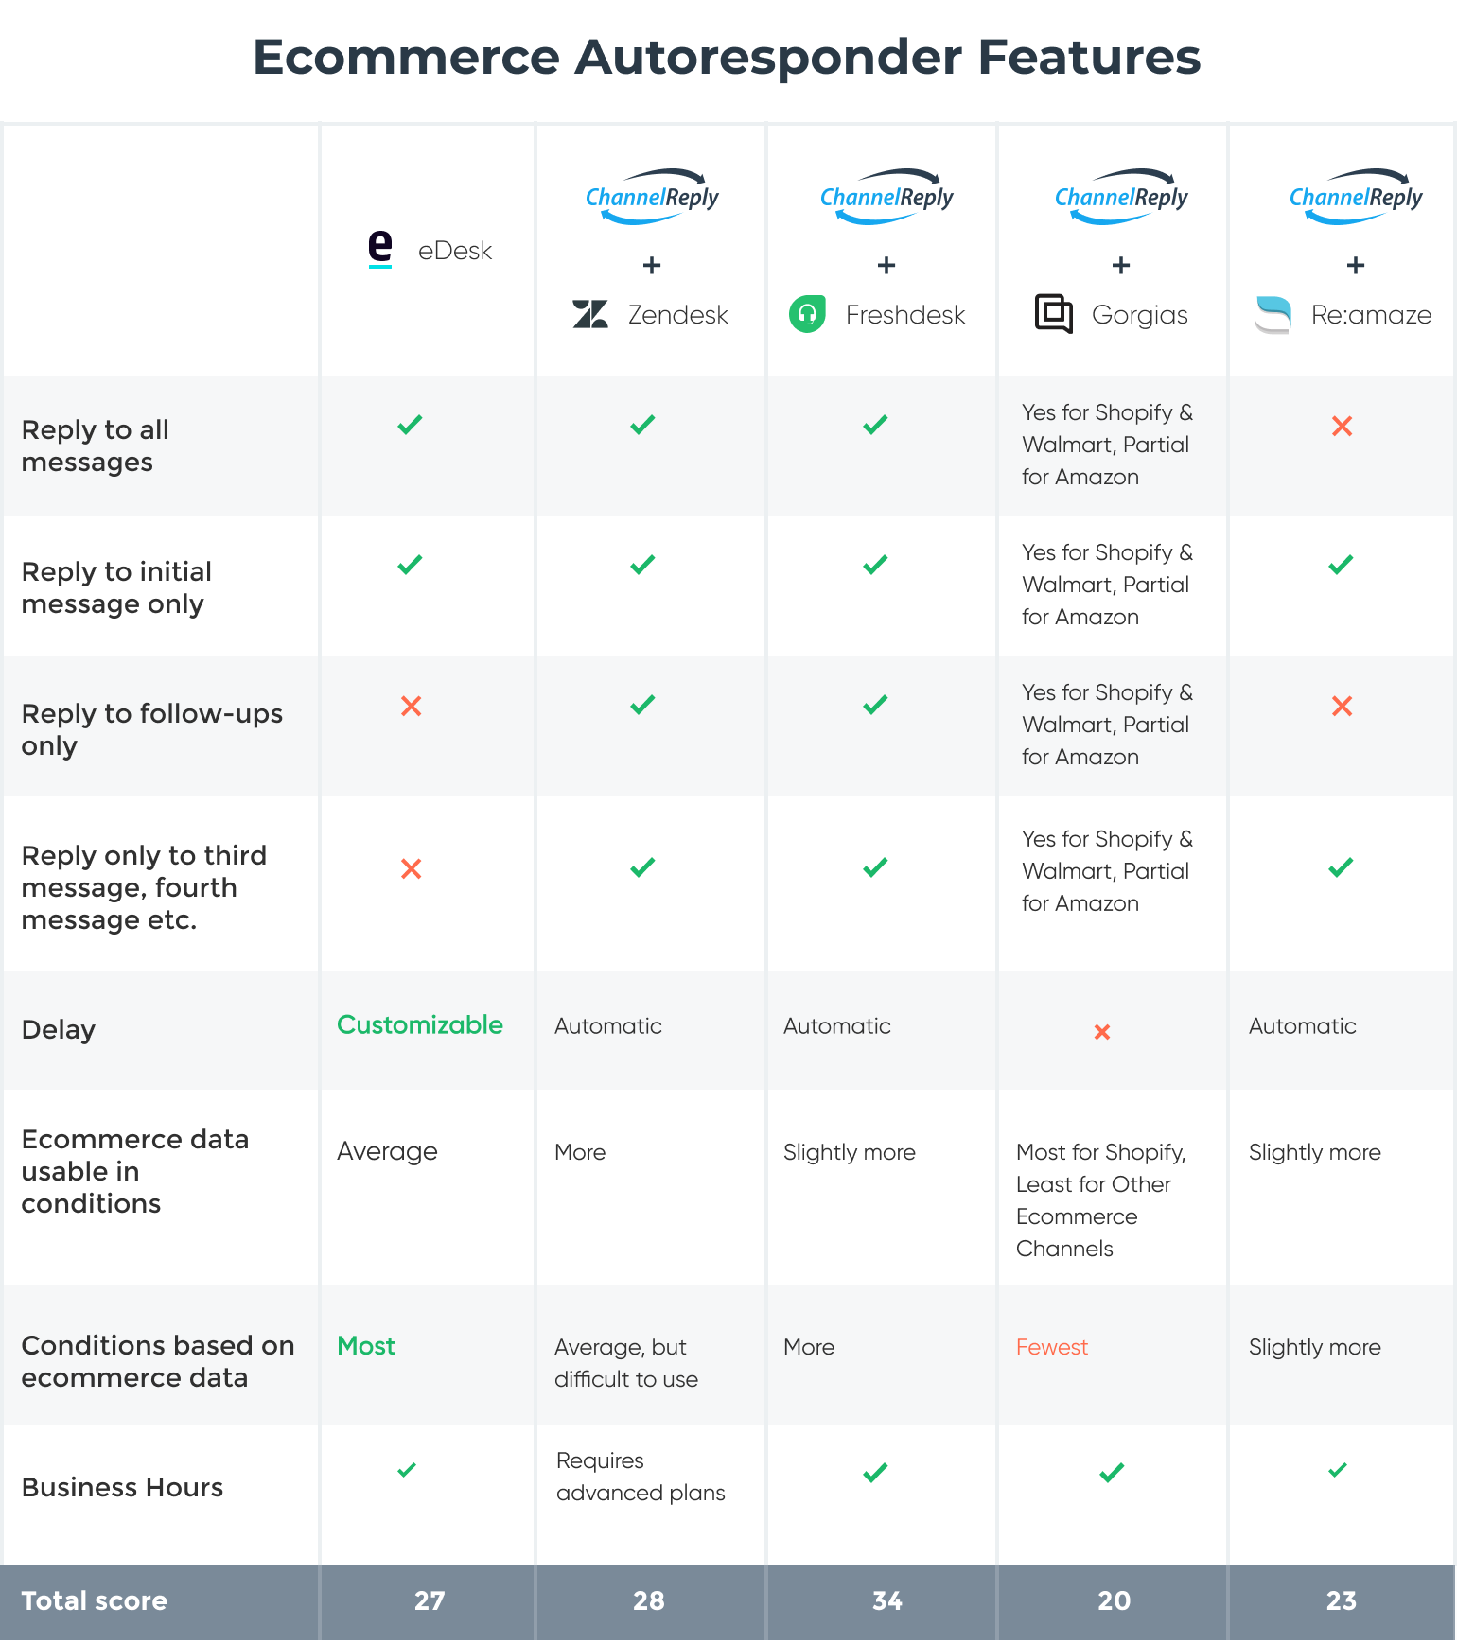
Task: Click the plus sign above Gorgias
Action: coord(1121,265)
